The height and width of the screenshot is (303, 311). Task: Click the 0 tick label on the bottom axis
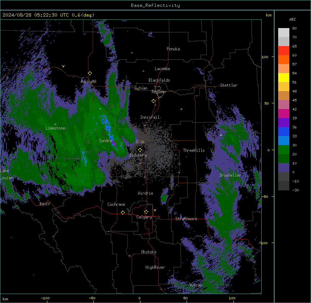[139, 298]
